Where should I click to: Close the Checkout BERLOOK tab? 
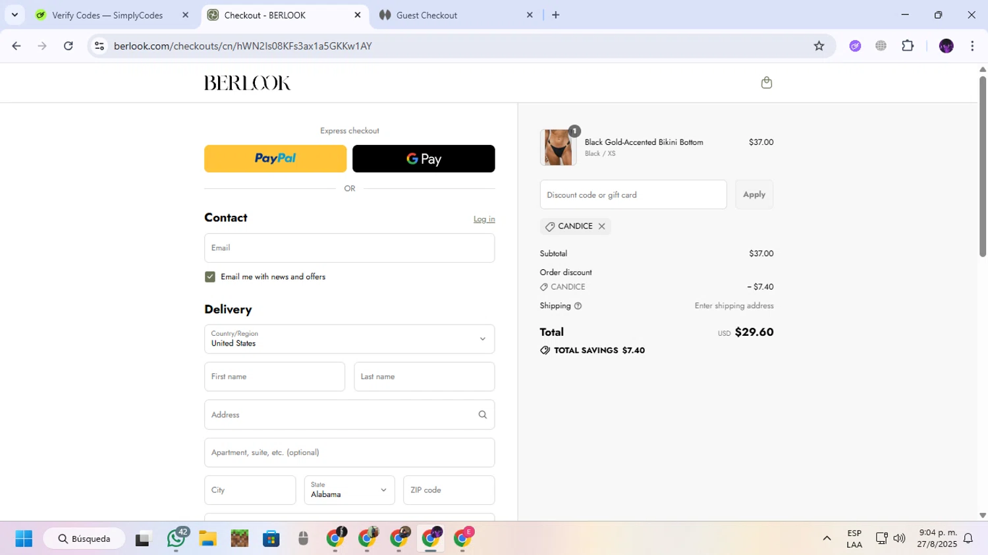(358, 15)
